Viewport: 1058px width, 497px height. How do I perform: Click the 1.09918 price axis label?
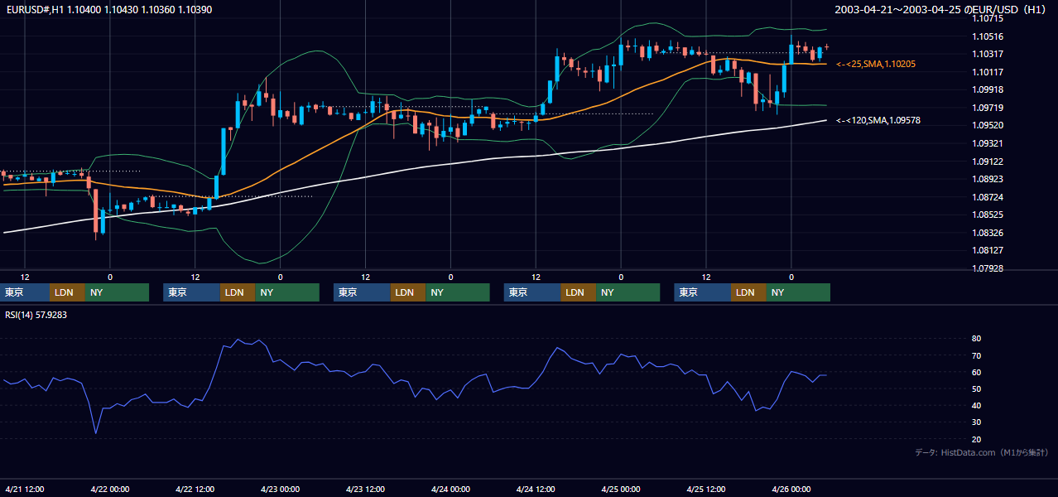pyautogui.click(x=988, y=89)
